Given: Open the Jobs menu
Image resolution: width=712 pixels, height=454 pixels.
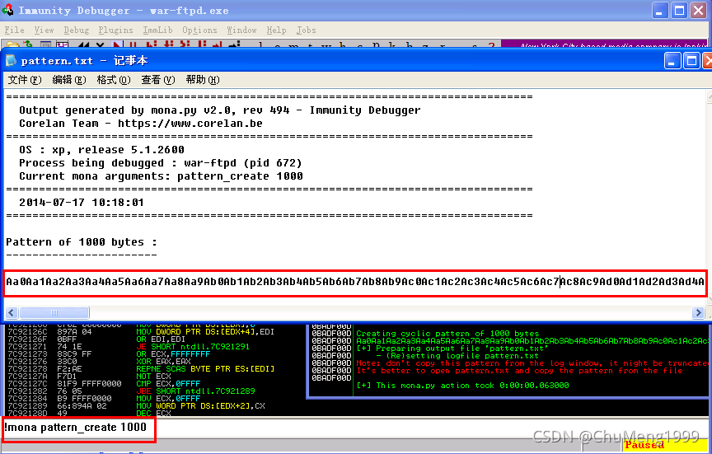Looking at the screenshot, I should 306,30.
